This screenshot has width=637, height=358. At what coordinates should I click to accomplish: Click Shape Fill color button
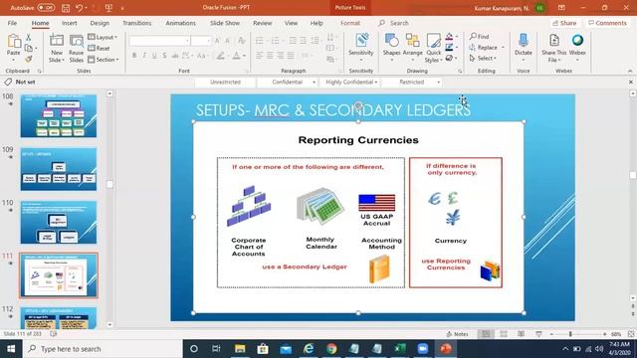(x=449, y=37)
